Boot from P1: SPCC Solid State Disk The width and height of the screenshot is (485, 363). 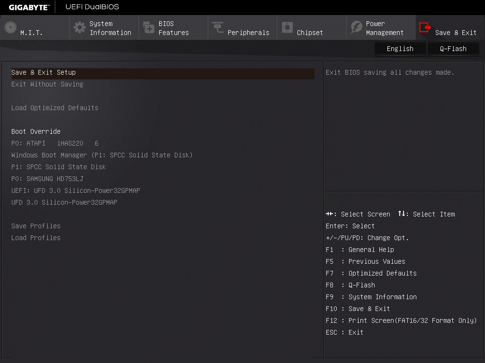[58, 167]
